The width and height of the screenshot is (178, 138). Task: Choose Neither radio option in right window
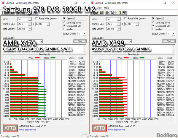154,29
